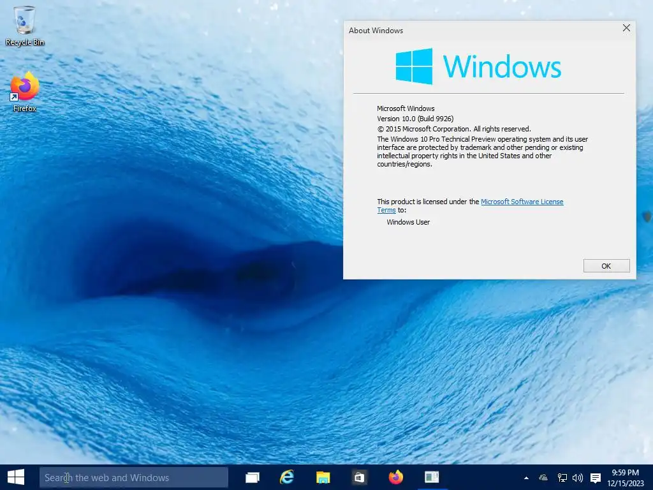This screenshot has height=490, width=653.
Task: Click the 2015 Microsoft Corporation copyright line
Action: (x=454, y=129)
